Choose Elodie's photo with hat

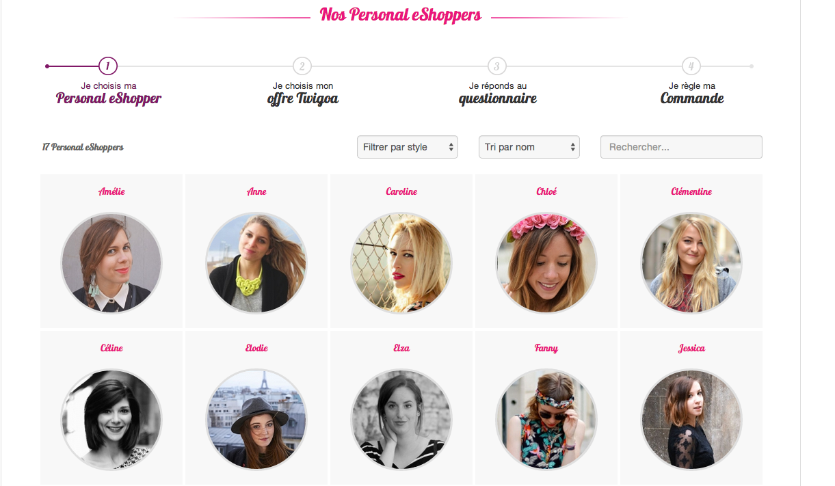[x=256, y=420]
